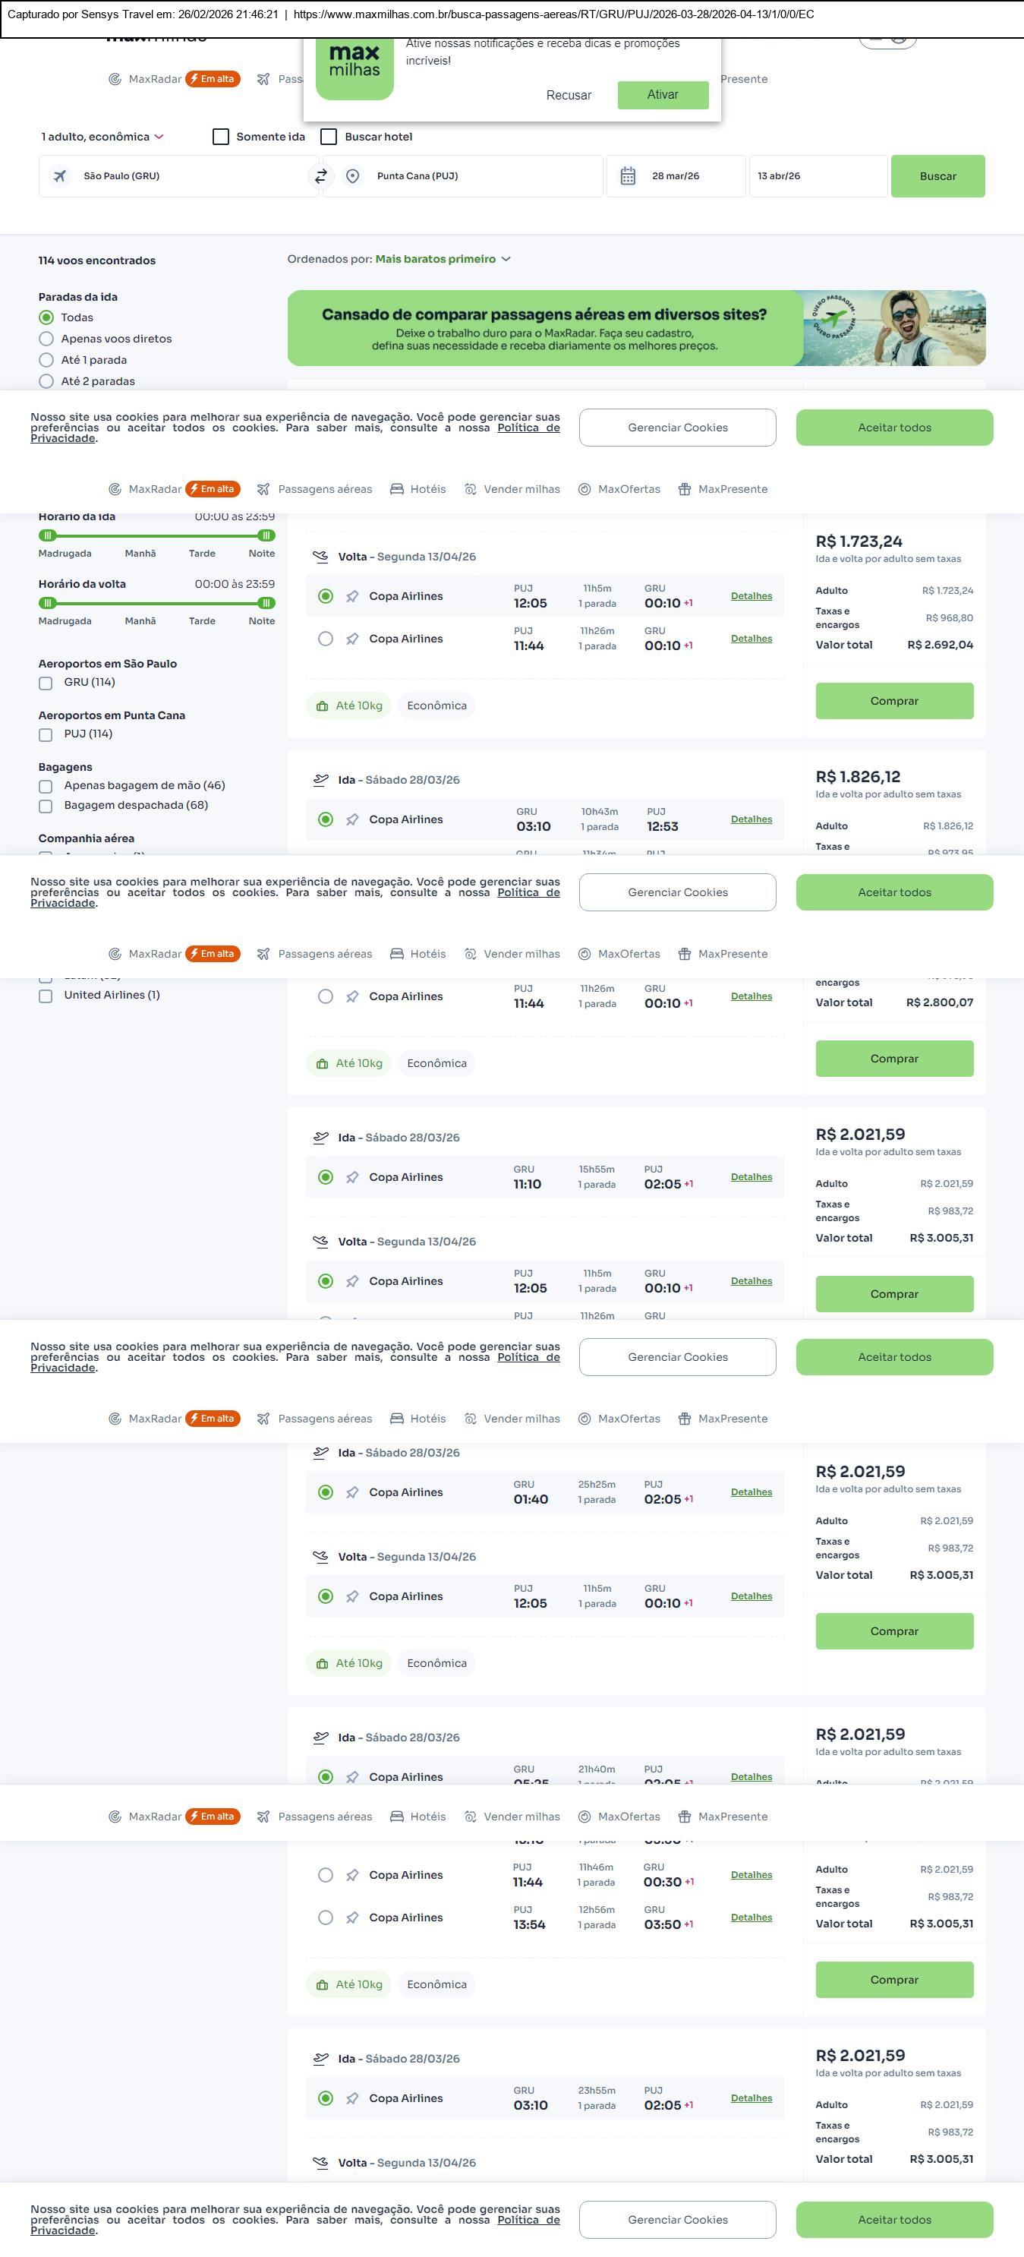Swap origin and destination airports
This screenshot has height=2257, width=1024.
pos(320,176)
